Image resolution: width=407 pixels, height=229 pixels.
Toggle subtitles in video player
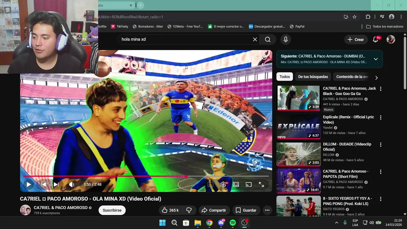click(210, 184)
